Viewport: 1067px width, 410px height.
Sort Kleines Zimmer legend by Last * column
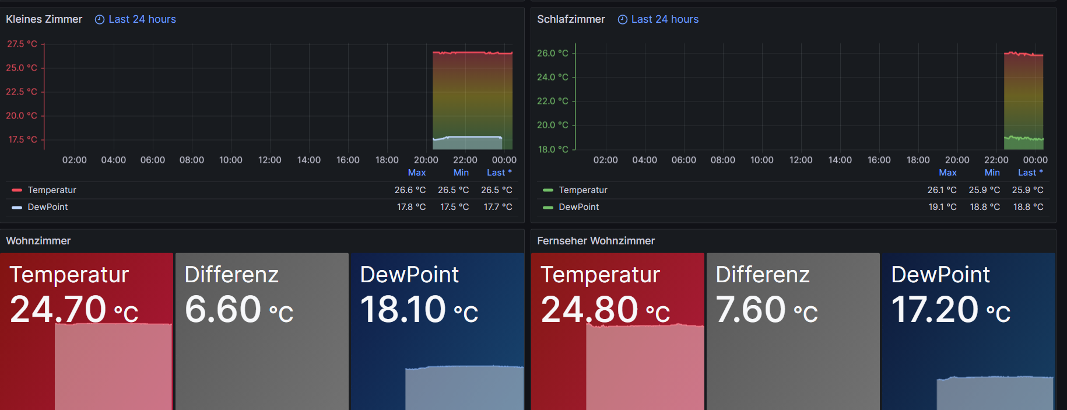click(x=500, y=173)
